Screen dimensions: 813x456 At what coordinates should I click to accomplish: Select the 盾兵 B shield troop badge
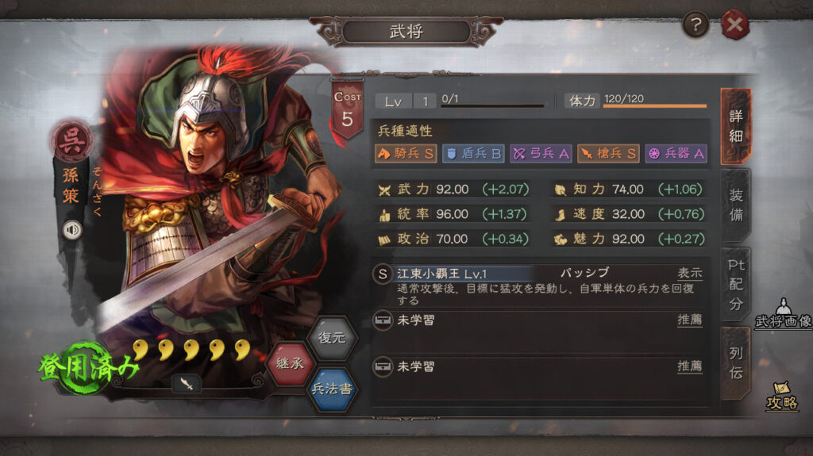473,153
